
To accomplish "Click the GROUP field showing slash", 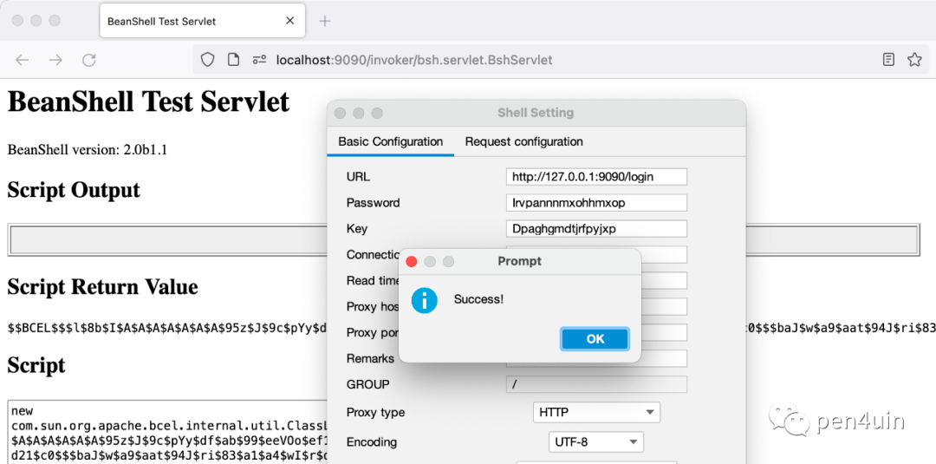I will pyautogui.click(x=596, y=384).
